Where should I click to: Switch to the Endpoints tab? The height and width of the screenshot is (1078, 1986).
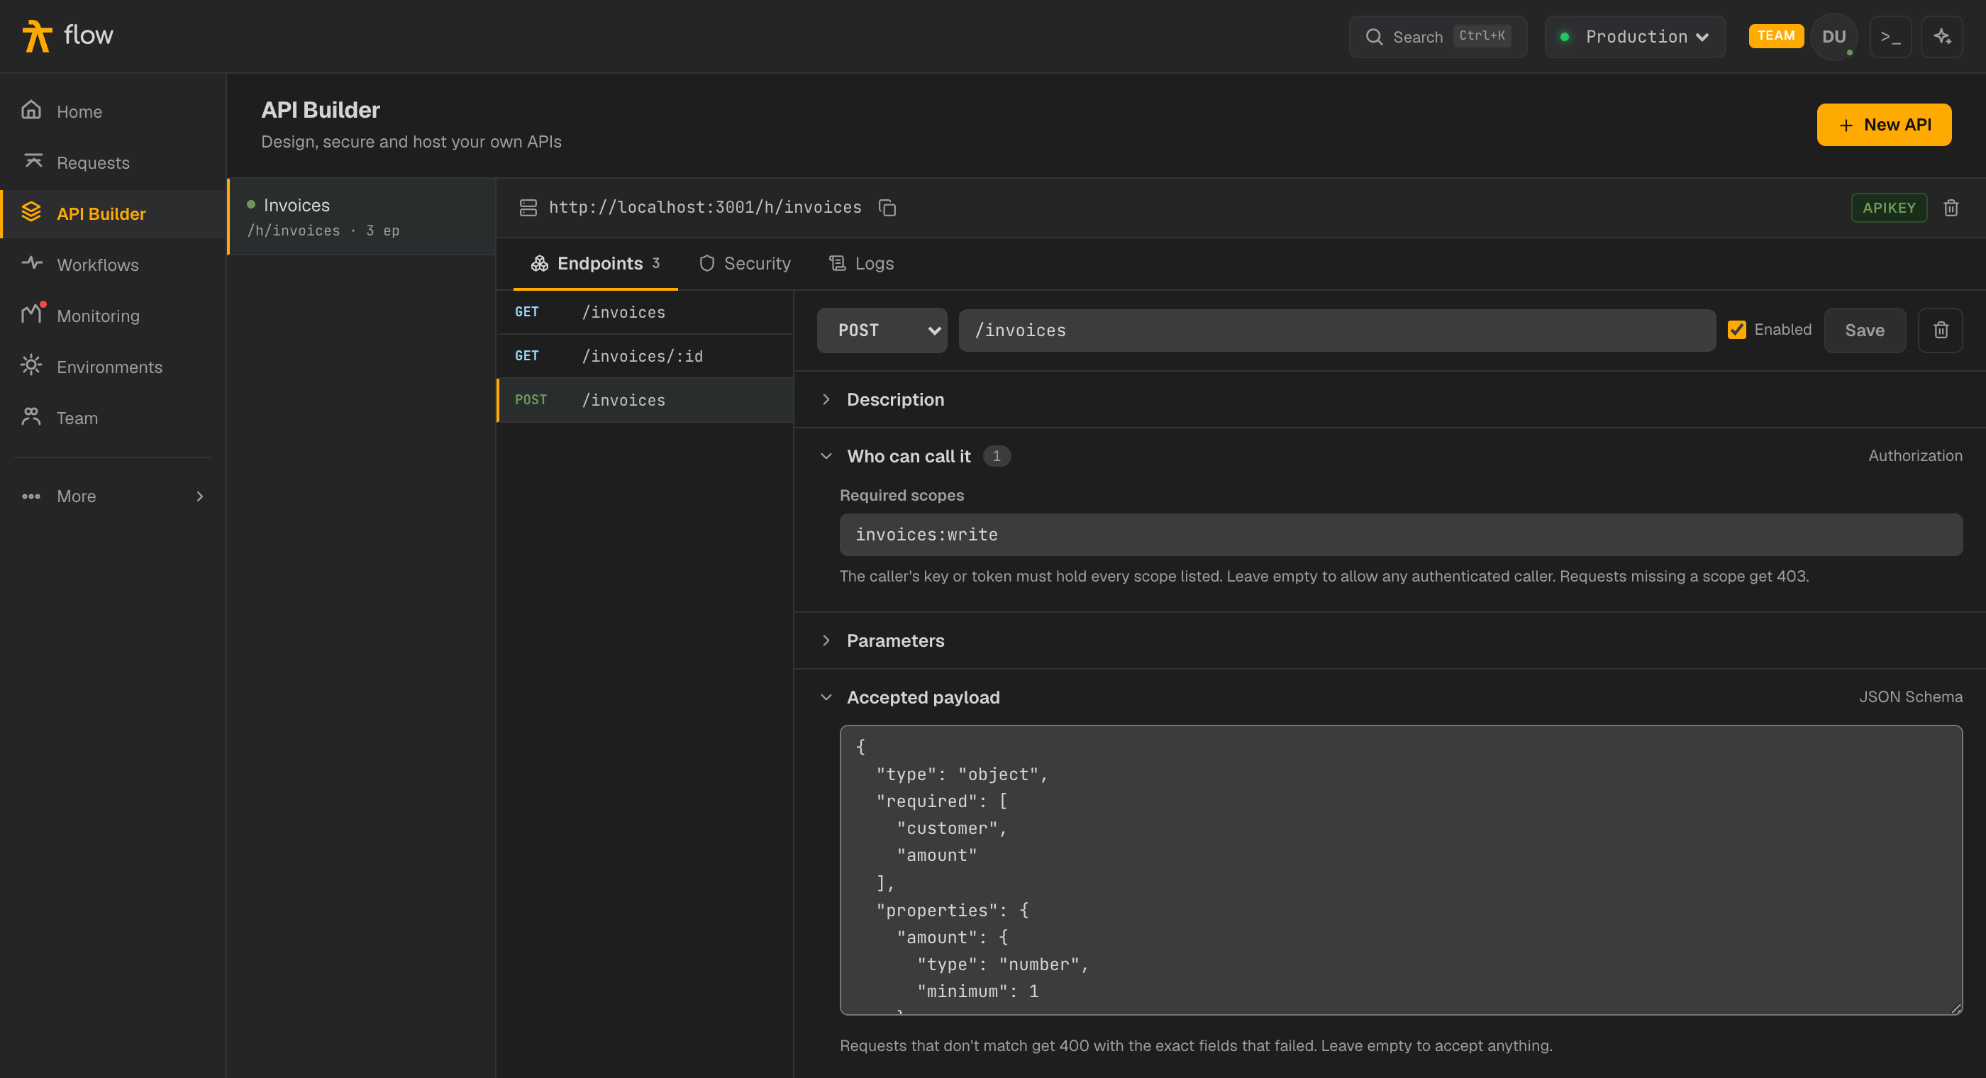pos(595,263)
